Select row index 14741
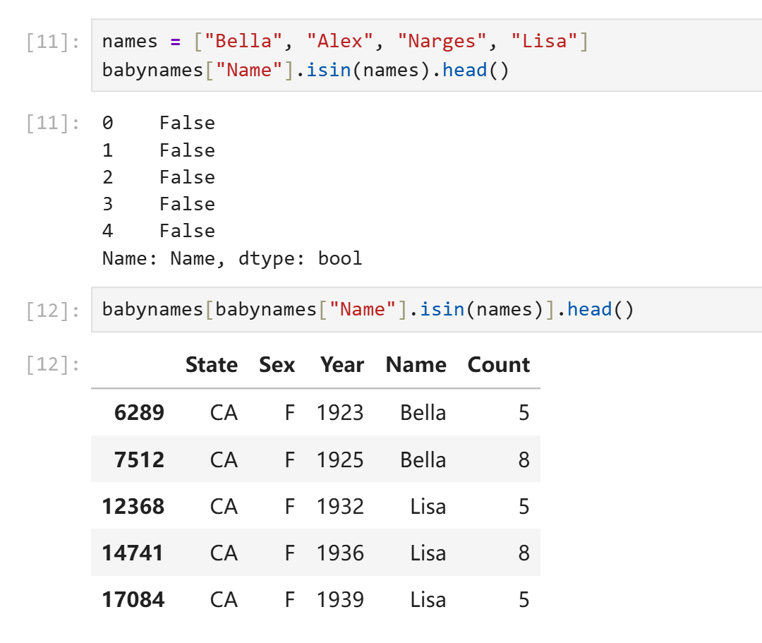Viewport: 762px width, 643px height. point(133,553)
